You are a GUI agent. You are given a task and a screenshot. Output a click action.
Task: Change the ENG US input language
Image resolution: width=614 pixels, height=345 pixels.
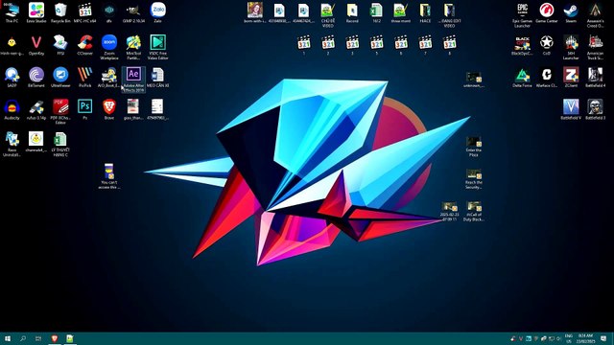(x=569, y=338)
